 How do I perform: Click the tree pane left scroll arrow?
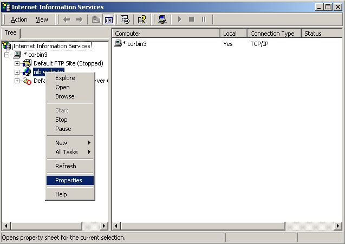pos(6,226)
